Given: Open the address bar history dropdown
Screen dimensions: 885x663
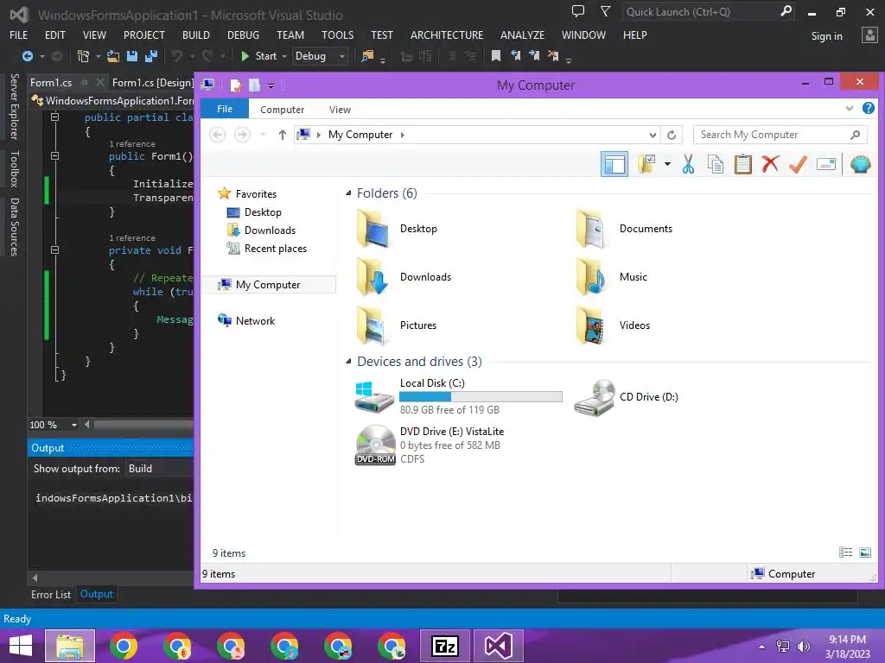Looking at the screenshot, I should point(653,135).
